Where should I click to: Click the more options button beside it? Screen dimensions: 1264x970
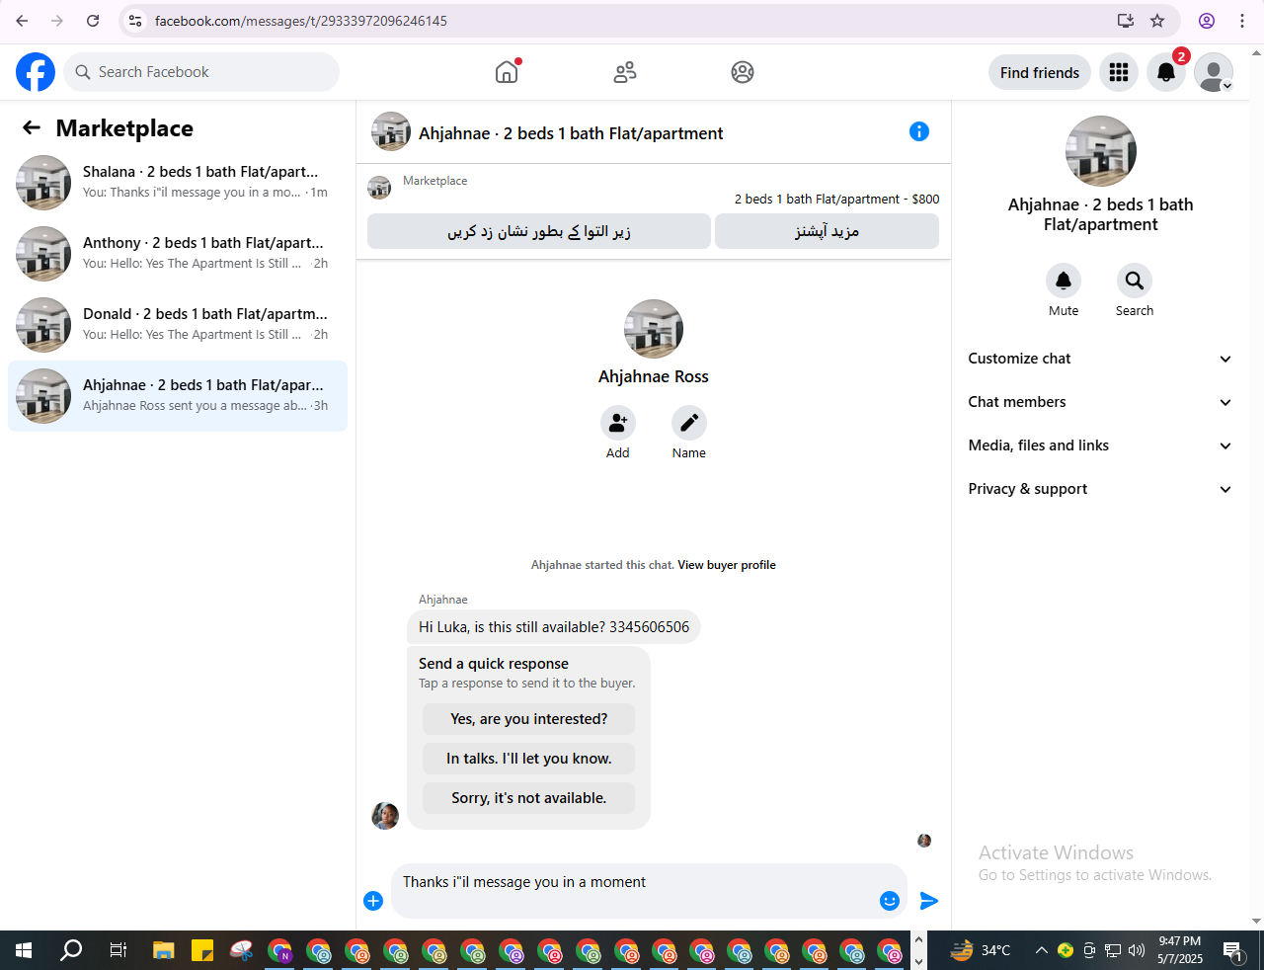tap(827, 231)
